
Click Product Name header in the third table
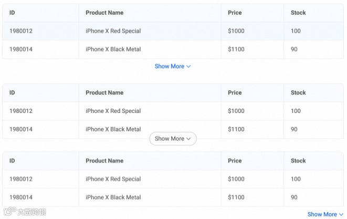click(x=104, y=161)
